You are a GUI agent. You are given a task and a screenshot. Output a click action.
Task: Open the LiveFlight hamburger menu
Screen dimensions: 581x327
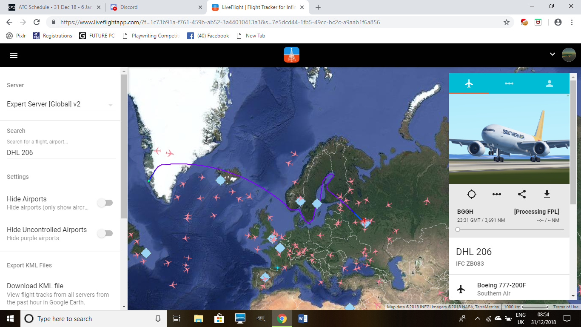[14, 55]
